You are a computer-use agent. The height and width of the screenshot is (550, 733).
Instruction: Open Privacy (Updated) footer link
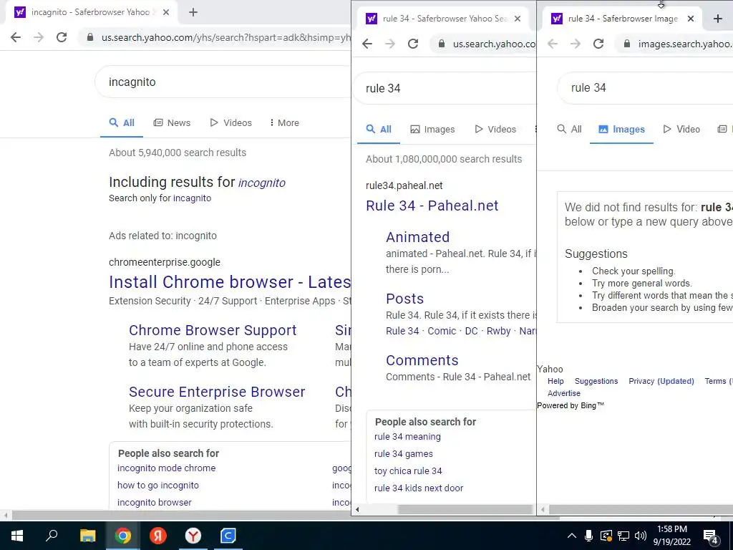pyautogui.click(x=661, y=381)
